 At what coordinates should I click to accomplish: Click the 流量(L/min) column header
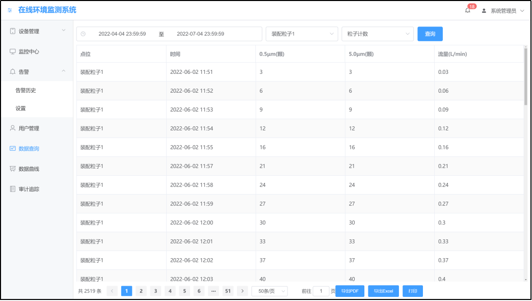[479, 54]
